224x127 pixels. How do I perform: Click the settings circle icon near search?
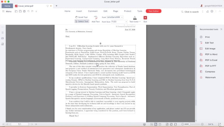212,11
